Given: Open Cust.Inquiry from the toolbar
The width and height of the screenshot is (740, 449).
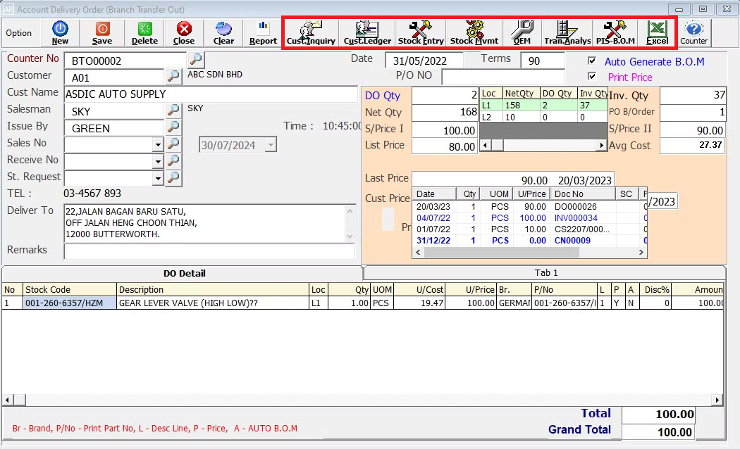Looking at the screenshot, I should [x=311, y=33].
